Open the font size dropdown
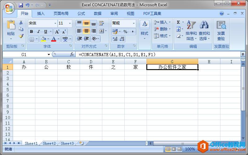This screenshot has width=248, height=155. (x=70, y=24)
